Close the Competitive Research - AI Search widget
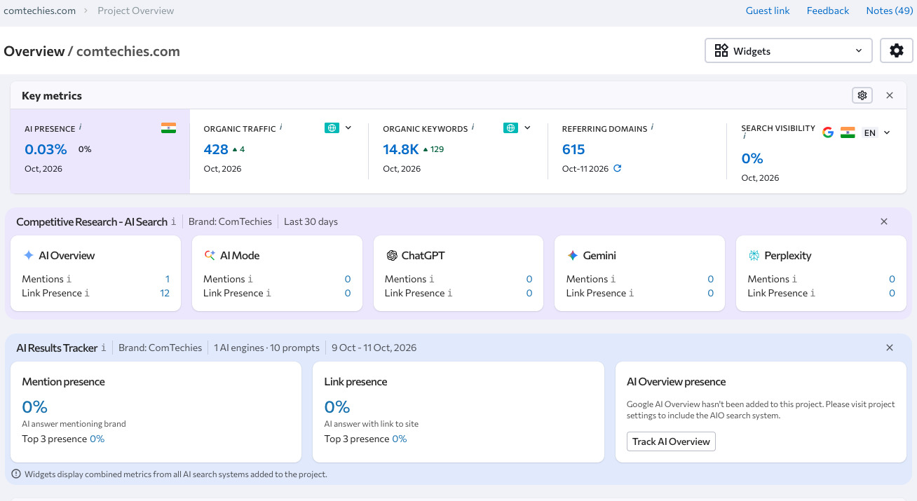 (884, 221)
